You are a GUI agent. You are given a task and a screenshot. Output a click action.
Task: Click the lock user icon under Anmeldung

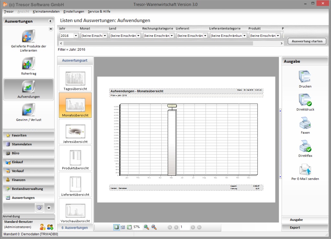[x=42, y=227]
